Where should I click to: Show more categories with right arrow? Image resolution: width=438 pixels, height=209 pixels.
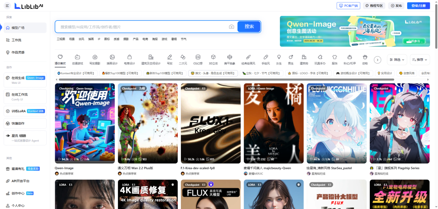point(378,60)
